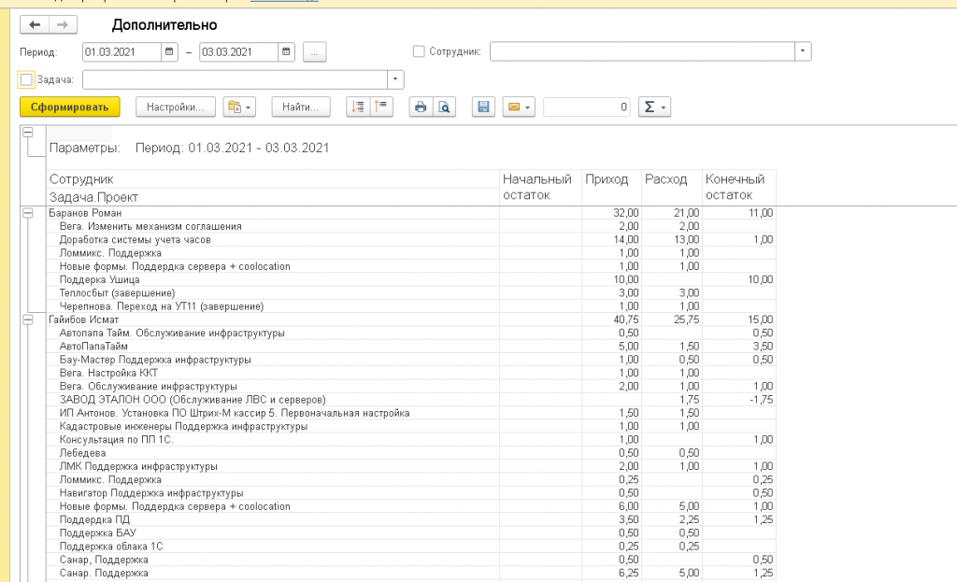The width and height of the screenshot is (957, 582).
Task: Open the sum (Σ) function dropdown
Action: tap(654, 107)
